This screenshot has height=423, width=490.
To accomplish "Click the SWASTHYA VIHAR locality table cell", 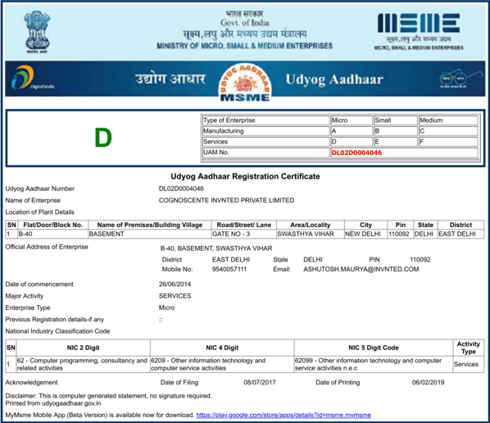I will [311, 234].
